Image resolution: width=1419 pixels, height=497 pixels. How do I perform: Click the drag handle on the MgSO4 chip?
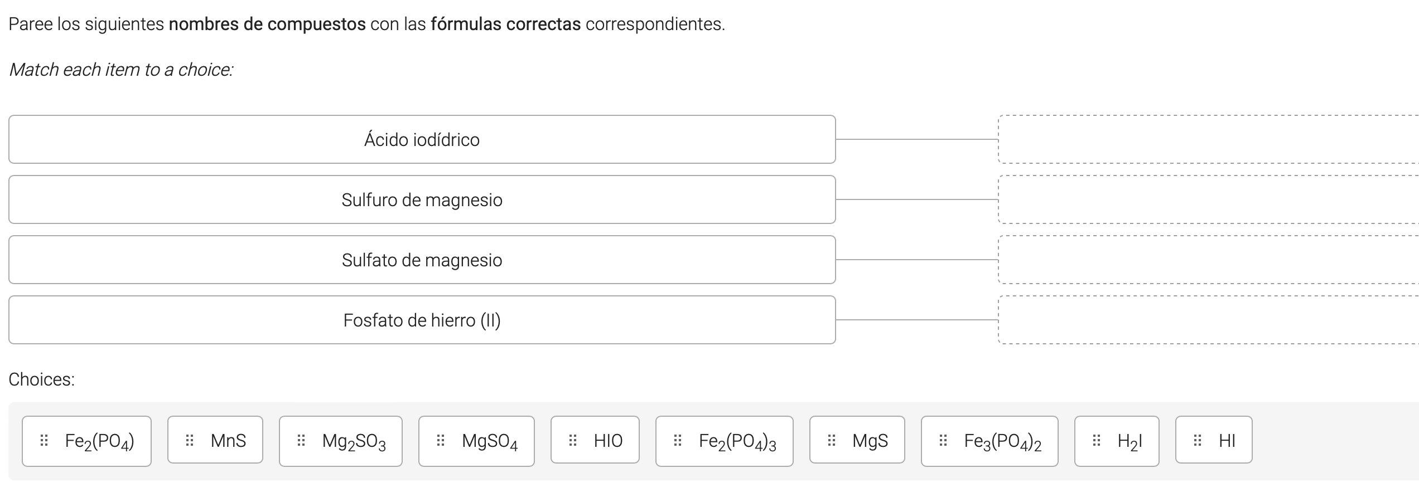coord(440,440)
